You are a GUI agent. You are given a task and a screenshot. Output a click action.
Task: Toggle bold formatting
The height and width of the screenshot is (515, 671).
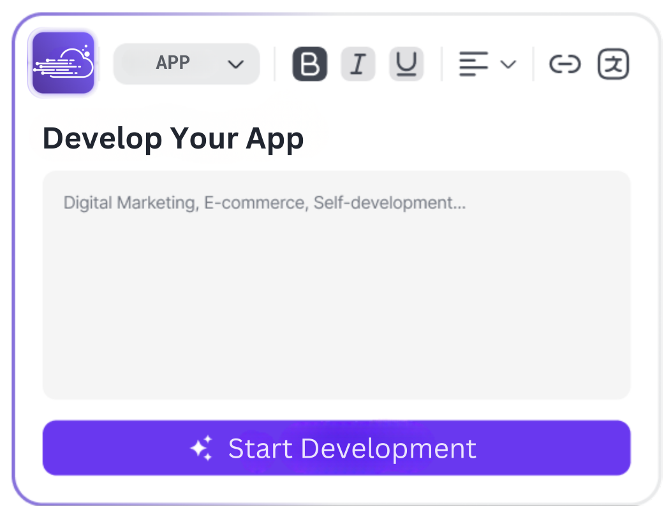[310, 64]
